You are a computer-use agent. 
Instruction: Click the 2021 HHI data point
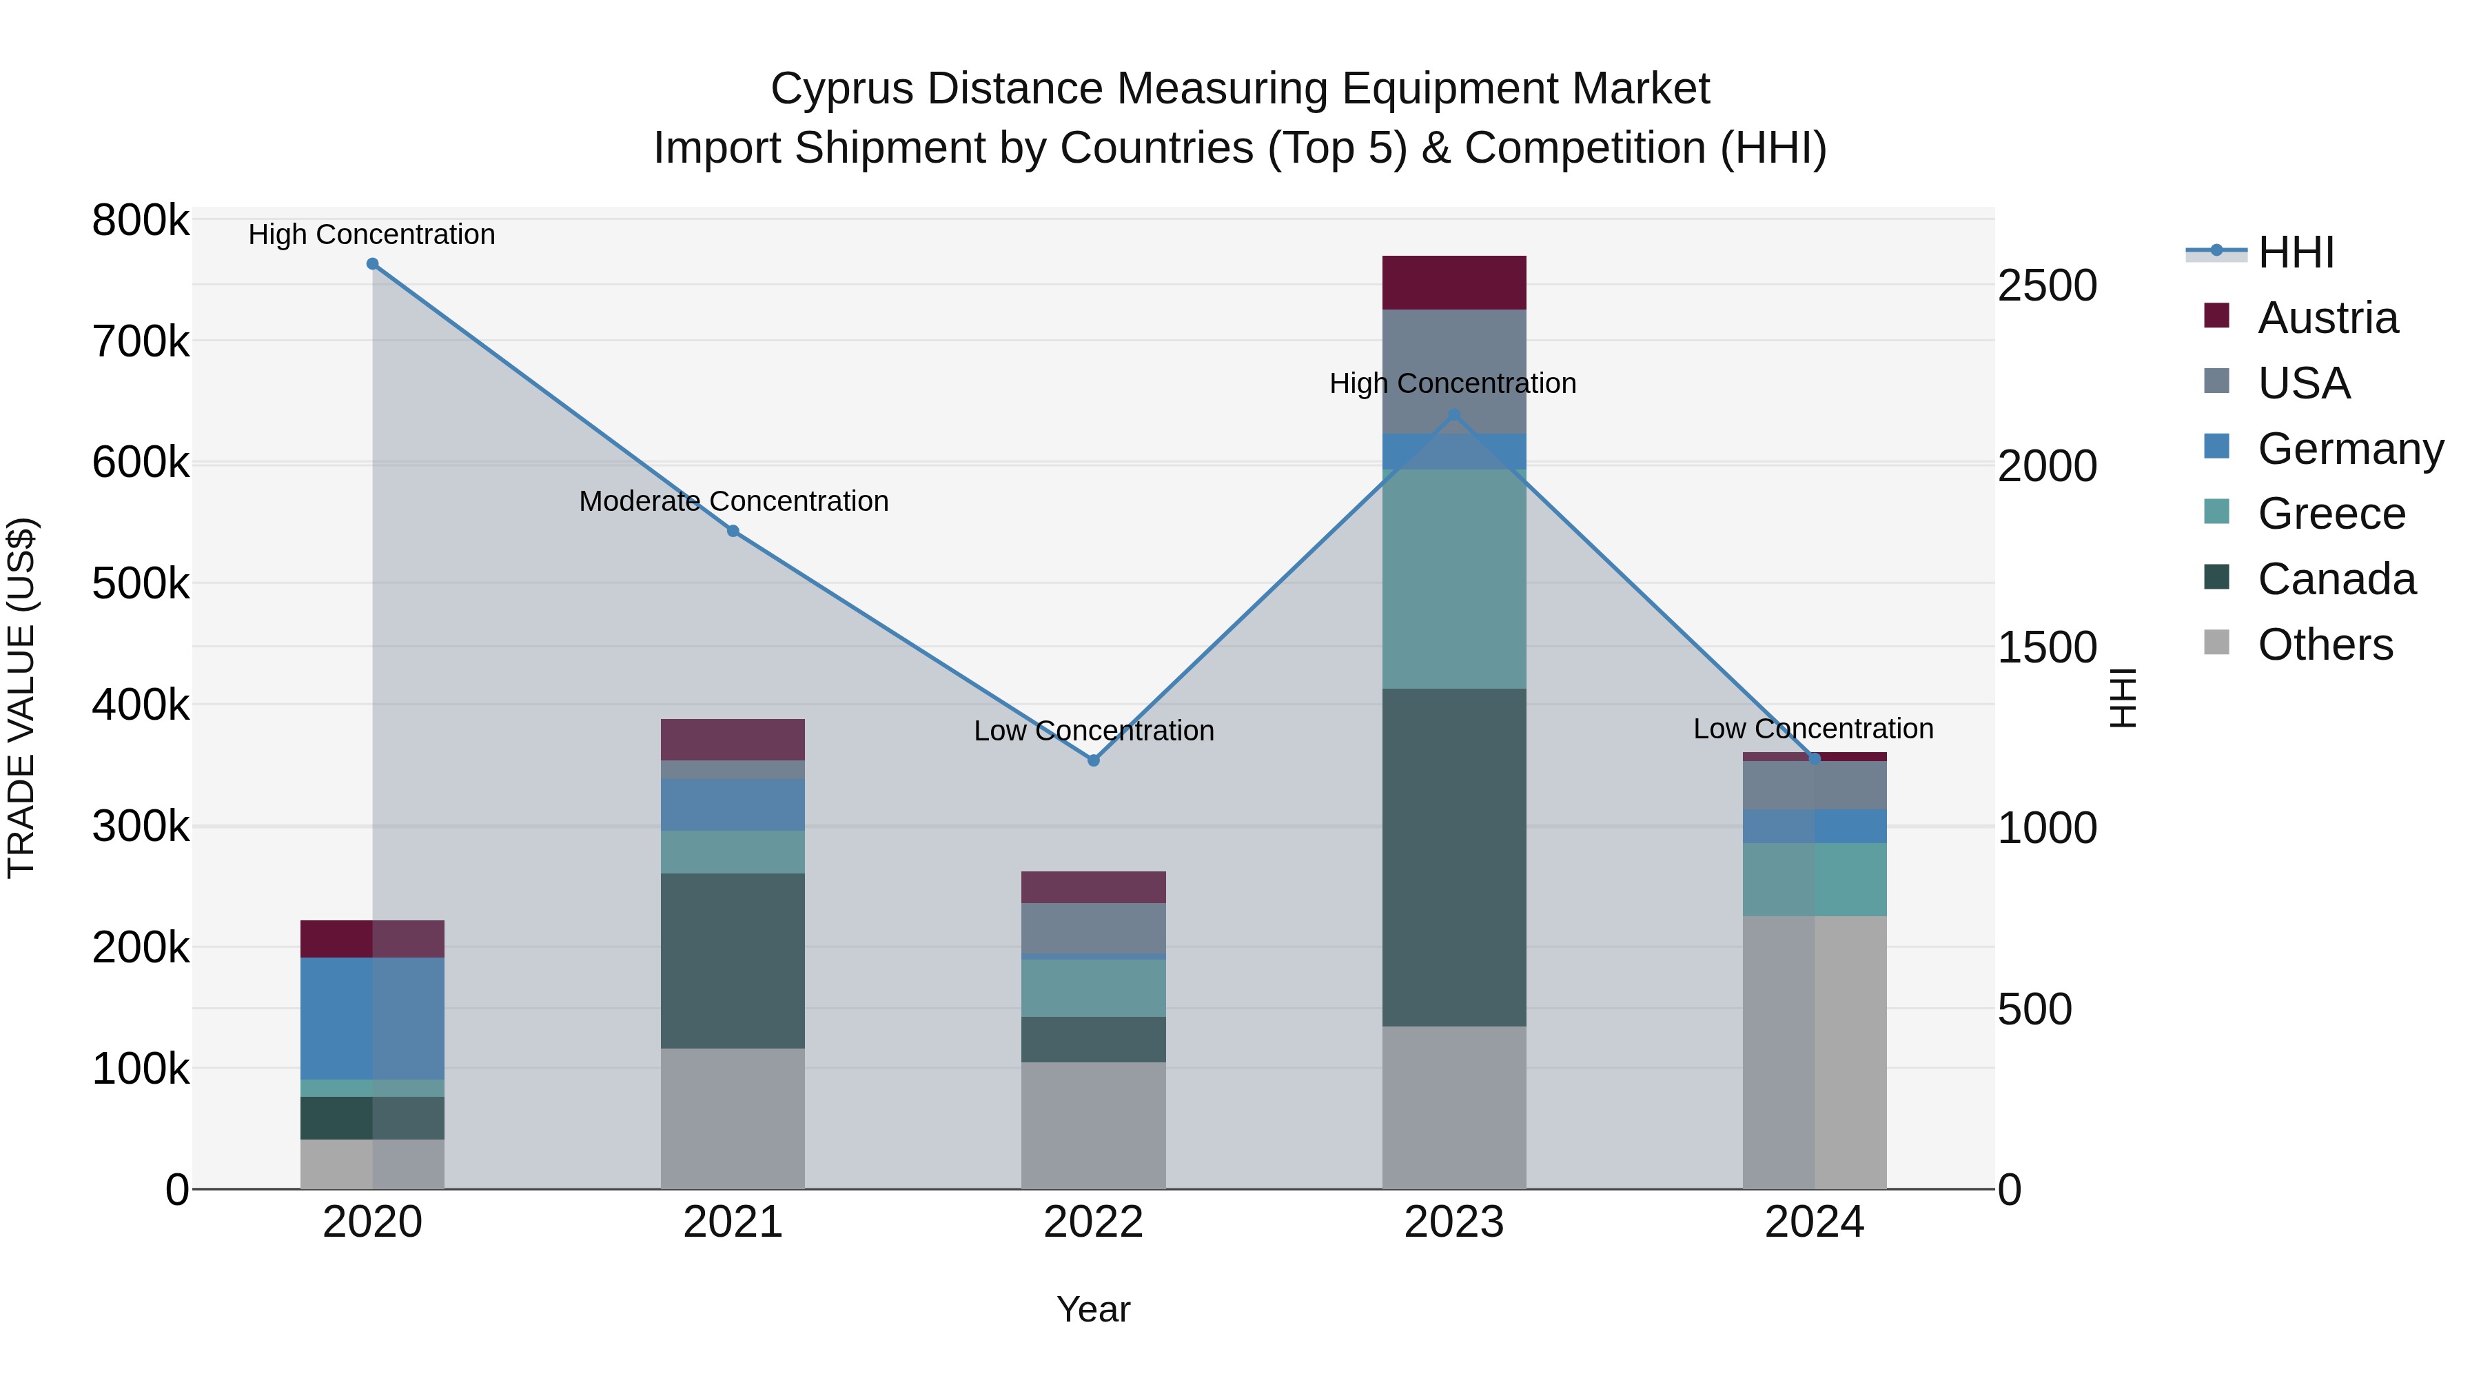click(733, 531)
